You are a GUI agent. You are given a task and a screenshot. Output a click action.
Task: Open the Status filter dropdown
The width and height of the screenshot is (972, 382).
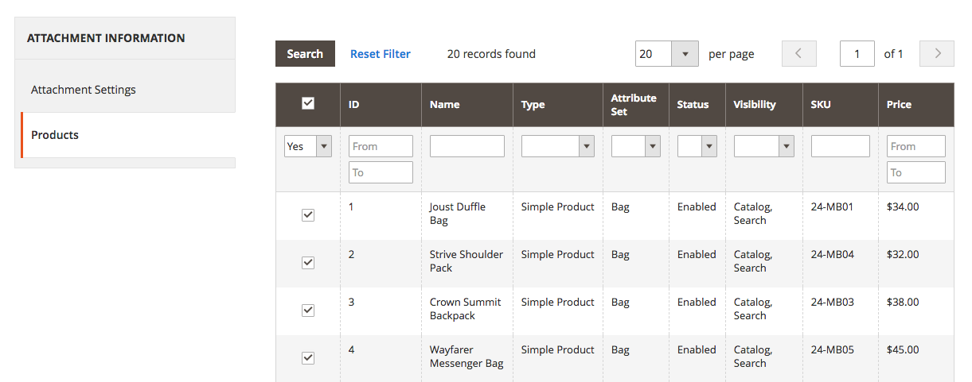click(x=697, y=146)
